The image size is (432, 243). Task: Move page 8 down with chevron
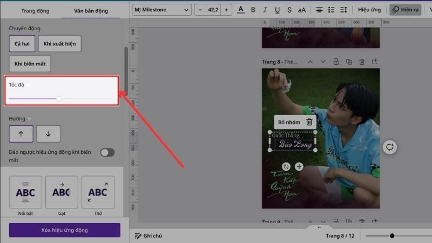pyautogui.click(x=322, y=62)
